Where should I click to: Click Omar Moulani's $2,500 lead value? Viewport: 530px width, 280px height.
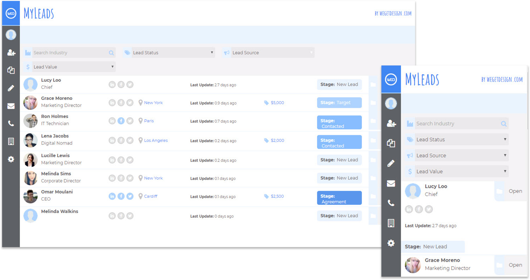pos(277,196)
